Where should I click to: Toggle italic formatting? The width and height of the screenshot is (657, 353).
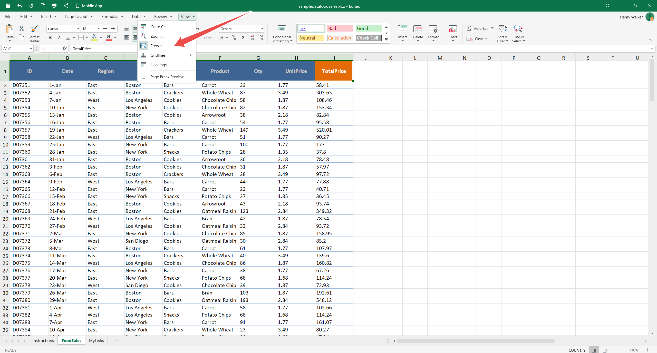point(59,37)
